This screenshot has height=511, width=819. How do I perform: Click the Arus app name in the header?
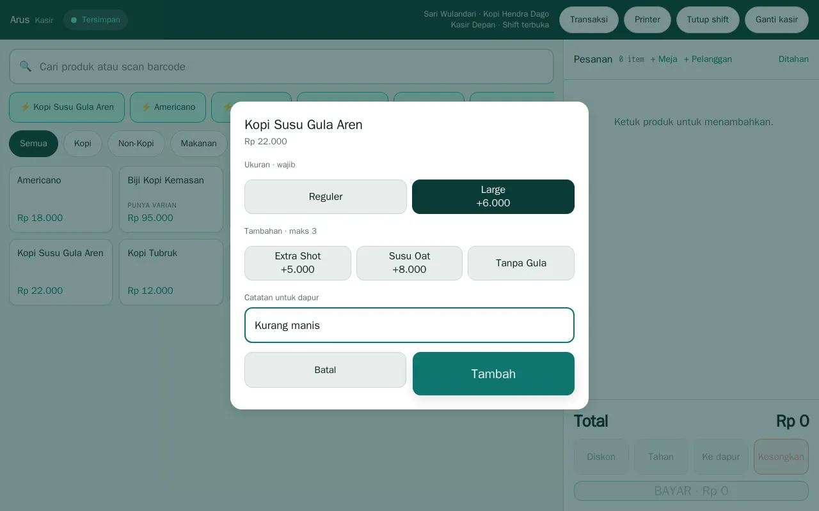(x=20, y=20)
